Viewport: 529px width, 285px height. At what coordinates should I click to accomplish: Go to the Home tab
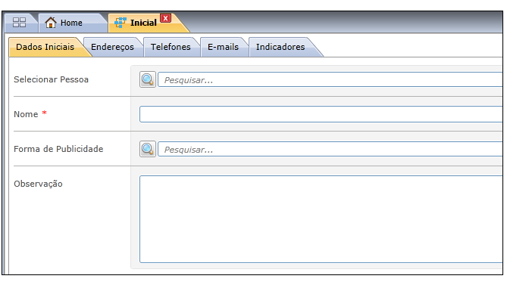coord(71,23)
